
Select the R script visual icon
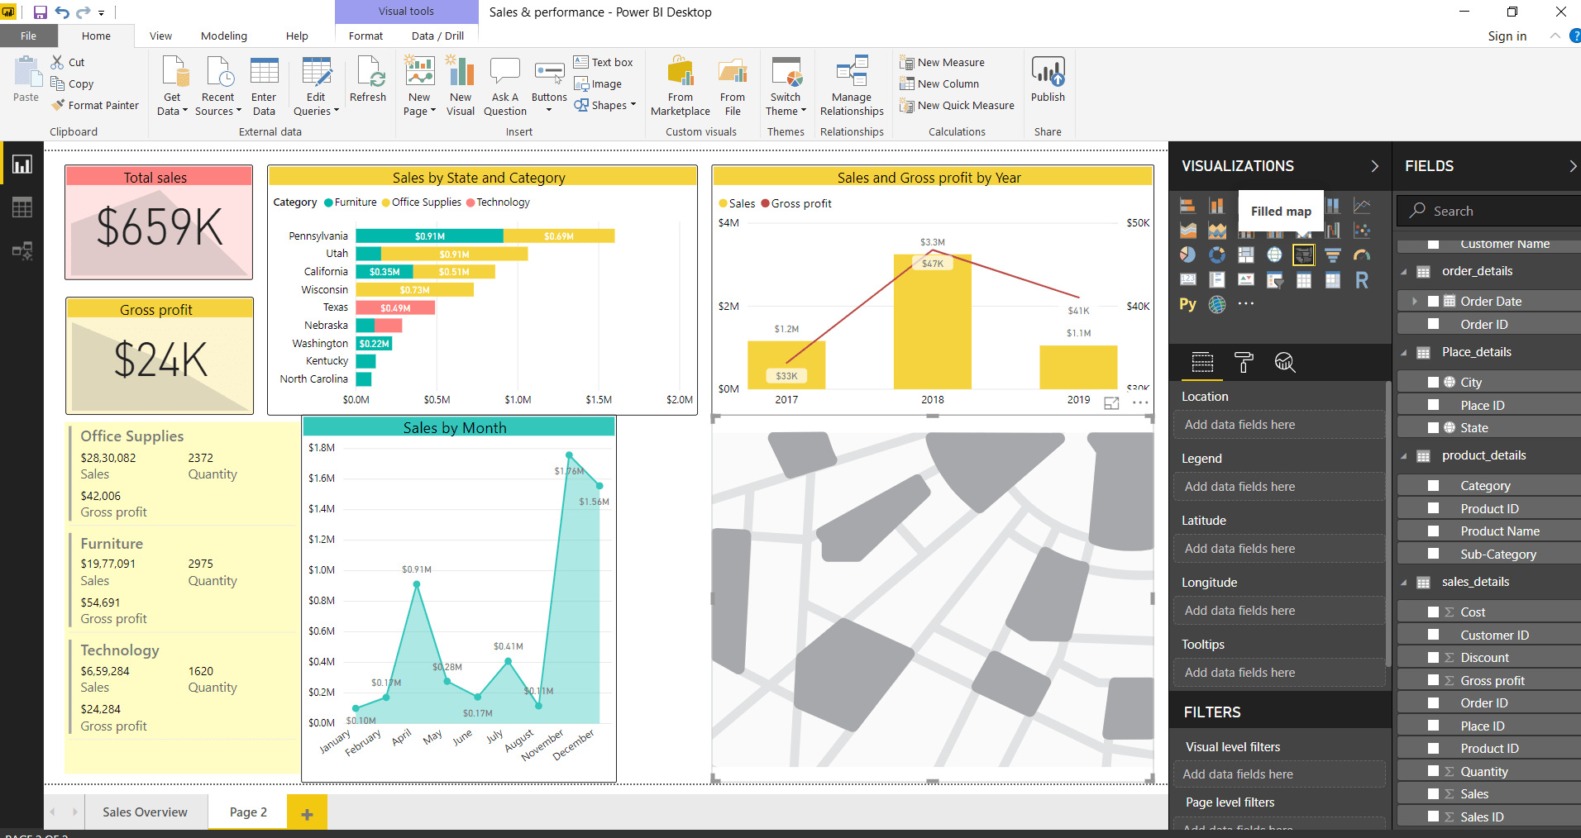click(x=1362, y=279)
